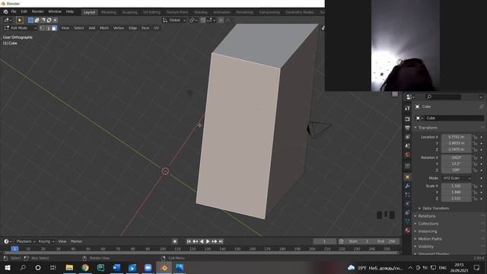Open the pivot point dropdown
Viewport: 487px width, 274px height.
[x=193, y=21]
